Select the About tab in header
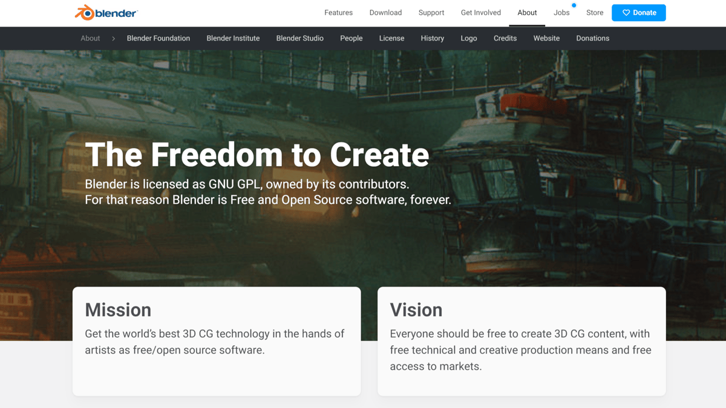This screenshot has width=726, height=408. tap(527, 13)
